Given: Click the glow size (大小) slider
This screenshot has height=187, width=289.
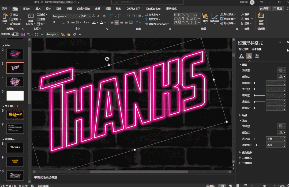Looking at the screenshot, I should tap(260, 139).
